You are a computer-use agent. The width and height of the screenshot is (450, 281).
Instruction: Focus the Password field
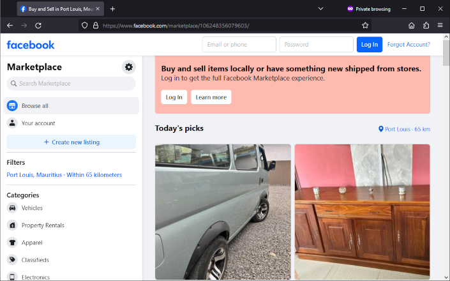click(316, 45)
